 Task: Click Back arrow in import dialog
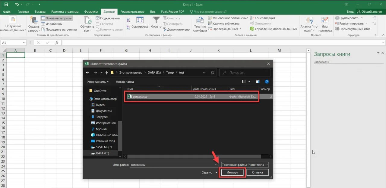pyautogui.click(x=87, y=72)
